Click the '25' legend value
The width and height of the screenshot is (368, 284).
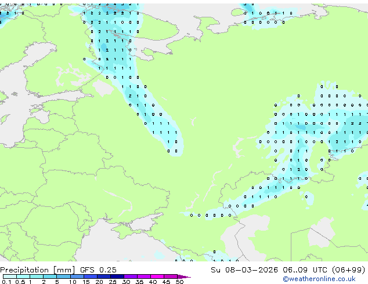pyautogui.click(x=113, y=282)
